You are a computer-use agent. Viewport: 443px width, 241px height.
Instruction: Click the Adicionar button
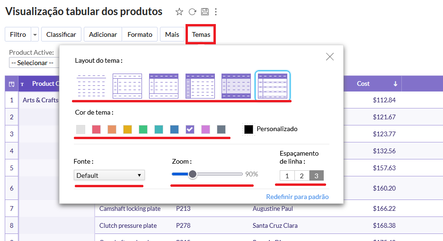[103, 34]
